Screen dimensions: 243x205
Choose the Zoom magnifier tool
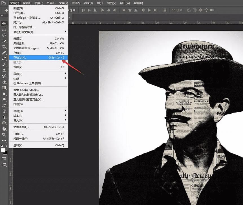point(4,135)
